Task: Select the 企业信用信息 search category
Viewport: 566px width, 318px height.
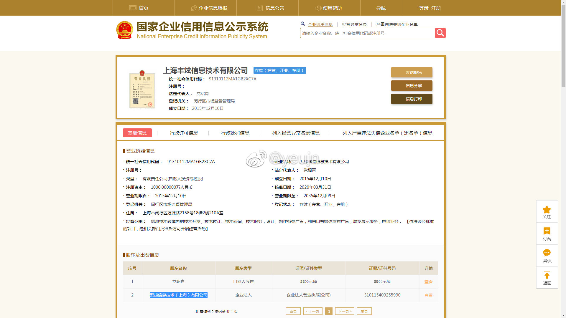Action: [x=320, y=24]
